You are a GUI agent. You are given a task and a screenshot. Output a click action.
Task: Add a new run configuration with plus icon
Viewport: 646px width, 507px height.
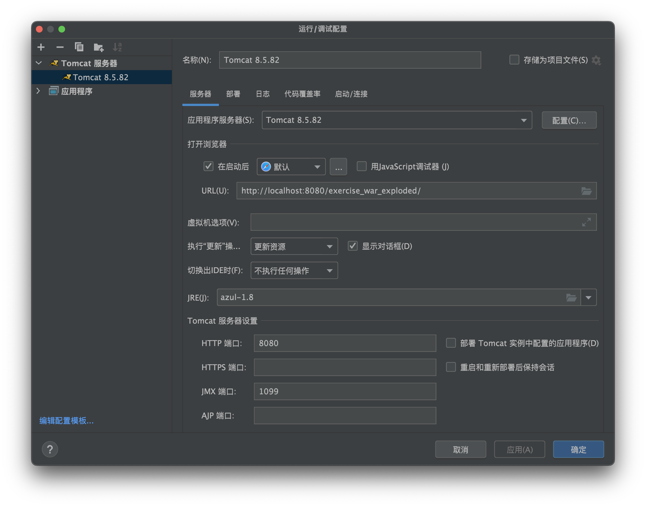41,47
